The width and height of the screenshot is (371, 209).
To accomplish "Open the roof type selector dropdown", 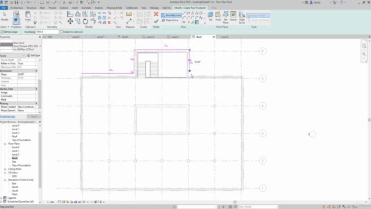I will (40, 46).
